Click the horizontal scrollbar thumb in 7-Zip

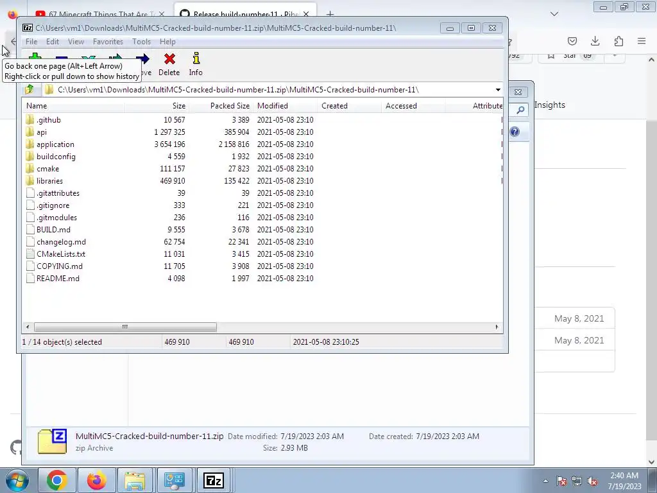(x=125, y=327)
